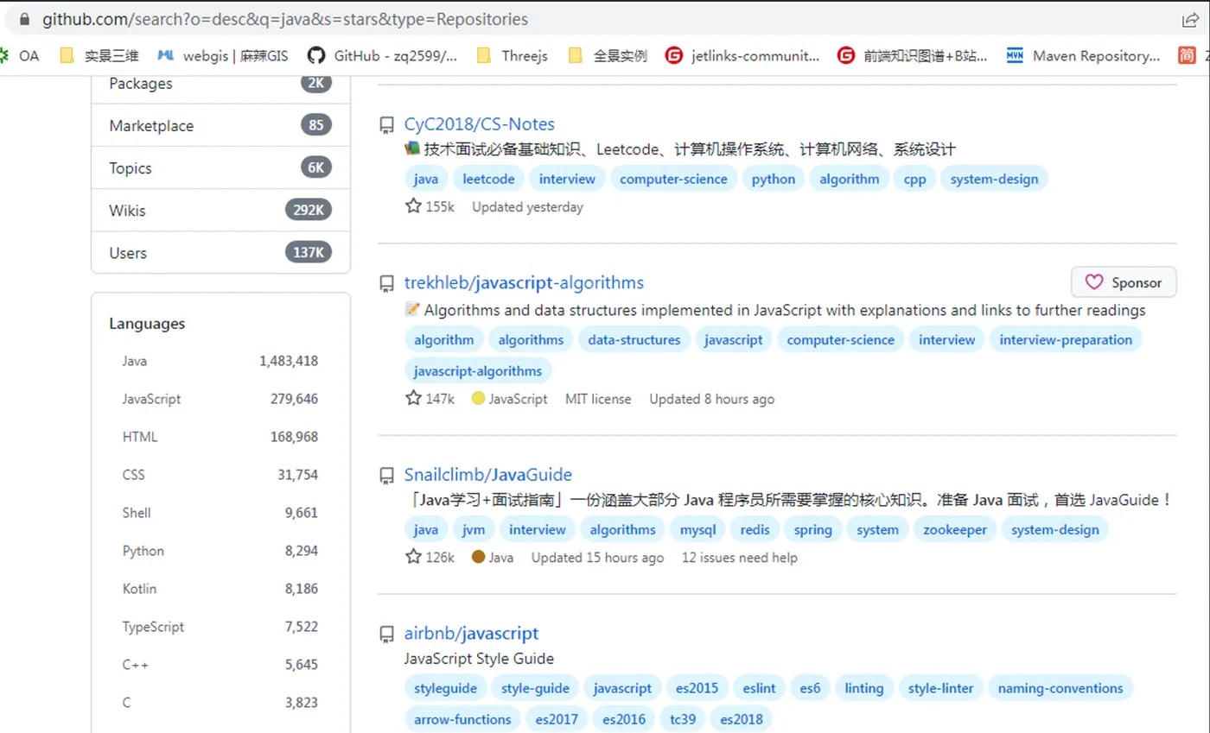Open the 前端知识图谱+B站 bookmark
Viewport: 1210px width, 733px height.
click(913, 56)
